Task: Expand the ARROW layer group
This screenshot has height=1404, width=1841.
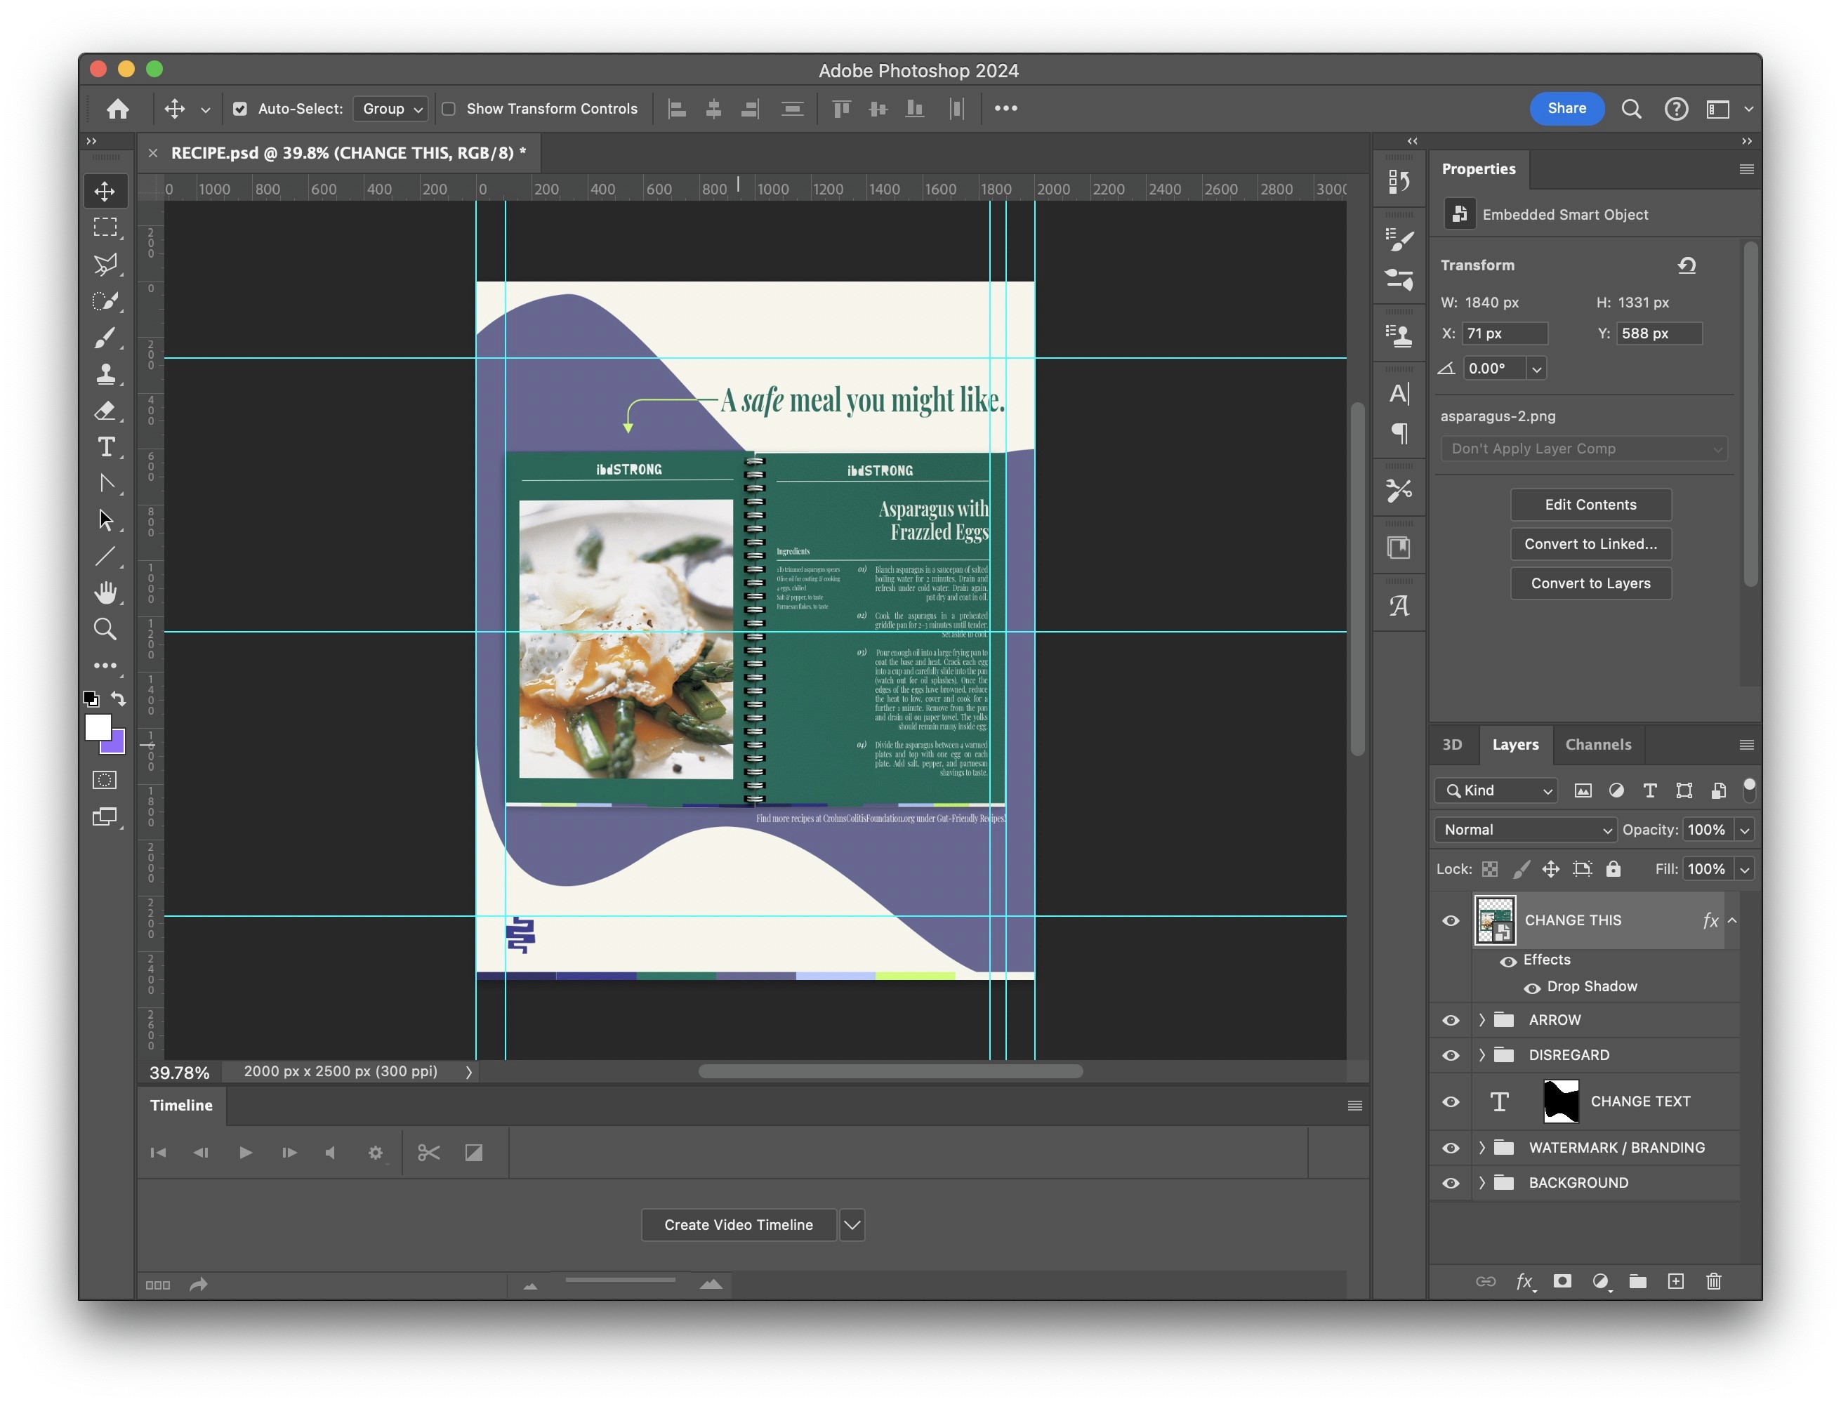Action: point(1482,1021)
